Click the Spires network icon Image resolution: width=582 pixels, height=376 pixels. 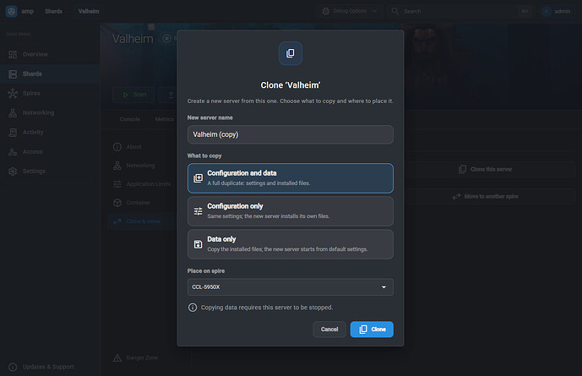coord(13,93)
